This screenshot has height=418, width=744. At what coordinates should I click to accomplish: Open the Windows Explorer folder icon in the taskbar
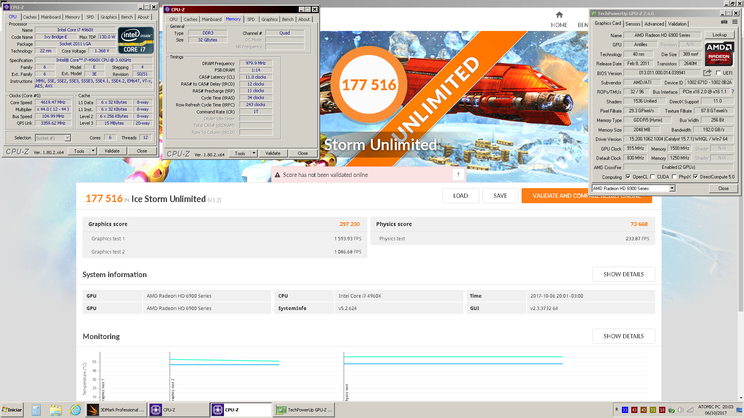coord(56,410)
